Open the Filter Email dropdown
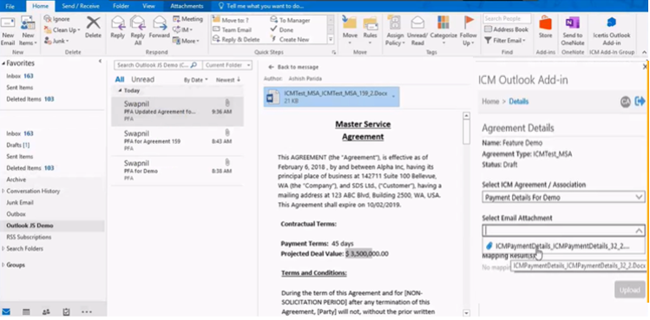Screen dimensions: 650x320 pyautogui.click(x=505, y=41)
